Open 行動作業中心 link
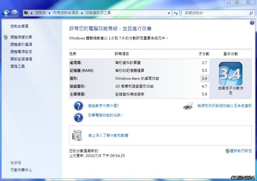Image resolution: width=257 pixels, height=181 pixels. click(21, 170)
